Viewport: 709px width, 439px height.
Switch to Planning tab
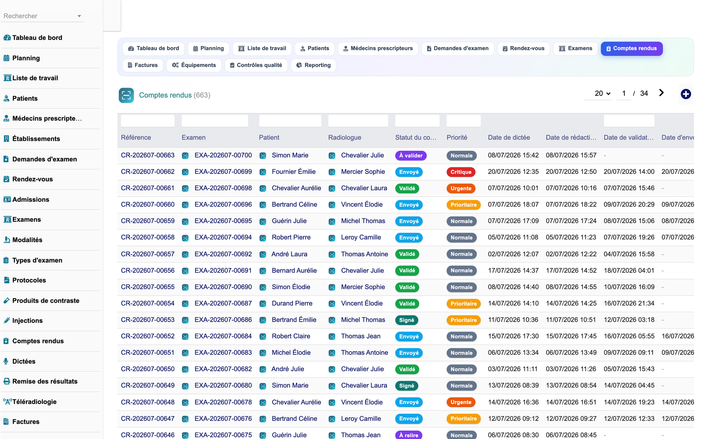(x=208, y=48)
